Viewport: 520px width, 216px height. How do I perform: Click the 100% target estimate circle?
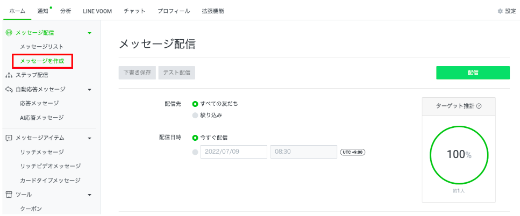coord(459,155)
